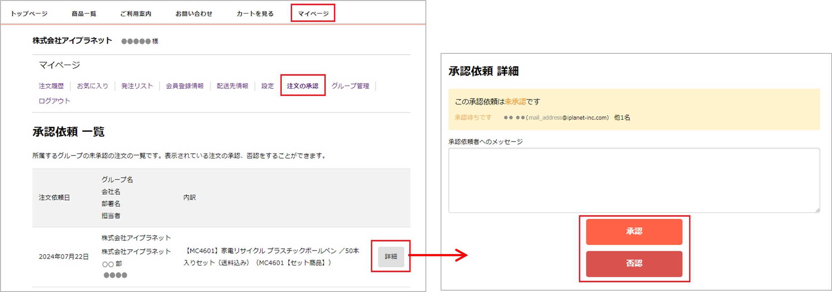Open マイページ from the top navigation
832x292 pixels.
coord(313,14)
